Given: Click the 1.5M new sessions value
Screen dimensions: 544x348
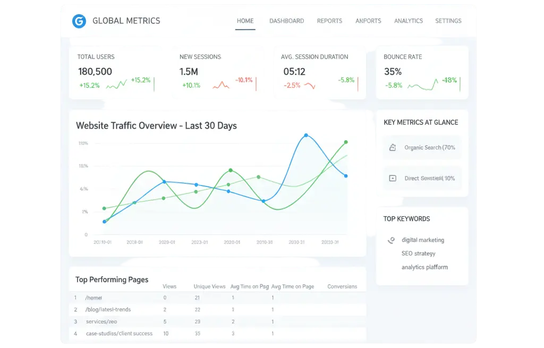Looking at the screenshot, I should (x=189, y=72).
